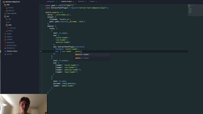The height and width of the screenshot is (114, 203).
Task: Click './src/index.js' entry value in code
Action: (x=62, y=15)
